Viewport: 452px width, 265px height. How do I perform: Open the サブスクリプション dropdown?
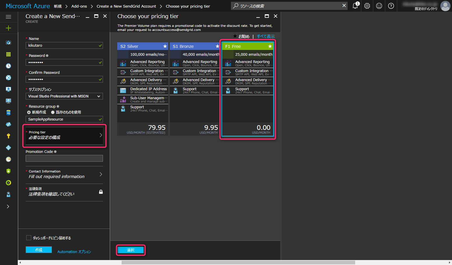64,96
